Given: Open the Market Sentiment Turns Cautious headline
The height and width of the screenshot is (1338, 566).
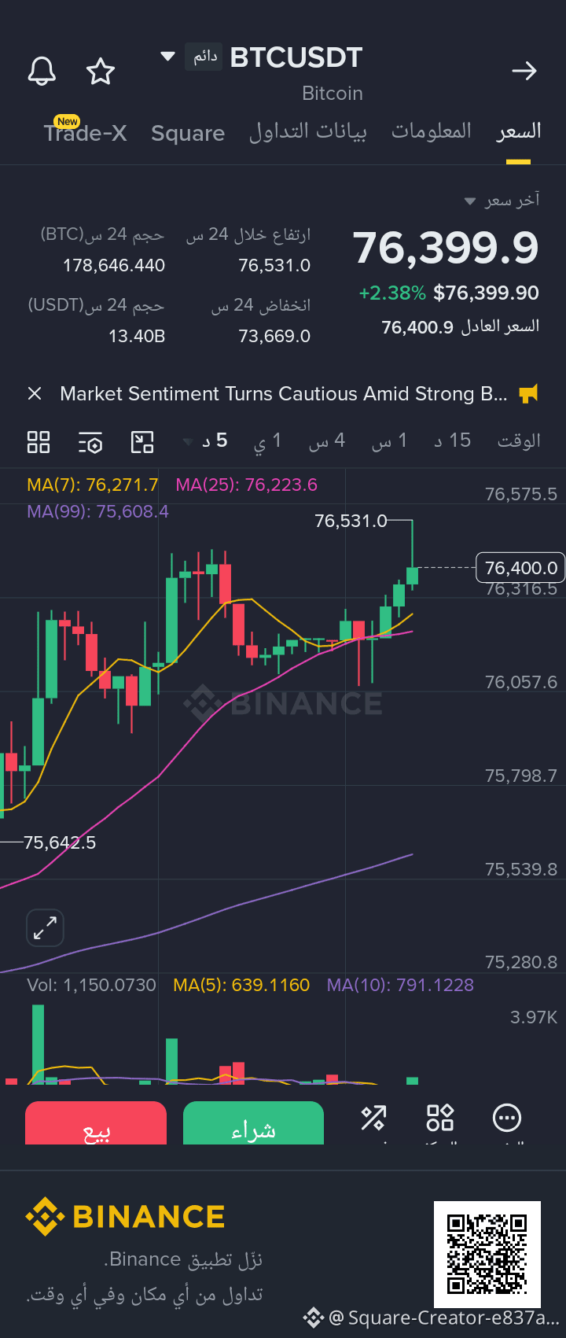Looking at the screenshot, I should (x=284, y=393).
